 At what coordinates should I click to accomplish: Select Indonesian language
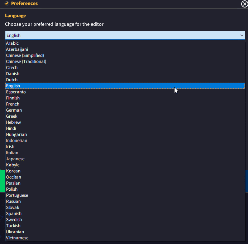[x=125, y=140]
